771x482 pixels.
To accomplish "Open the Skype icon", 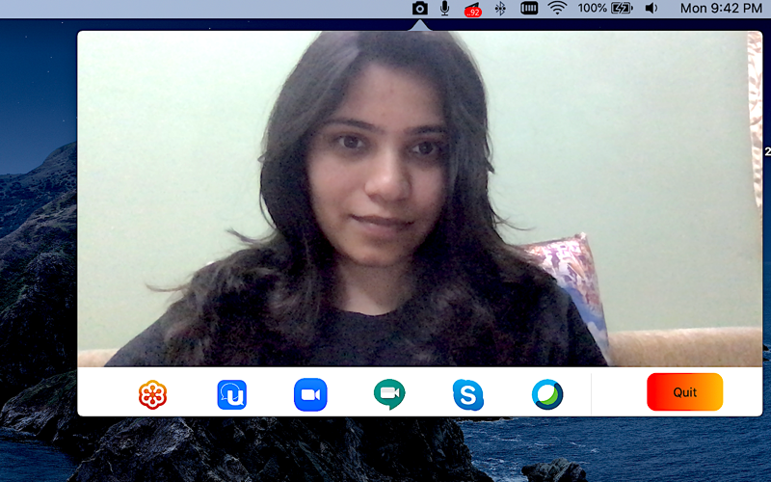I will [468, 394].
